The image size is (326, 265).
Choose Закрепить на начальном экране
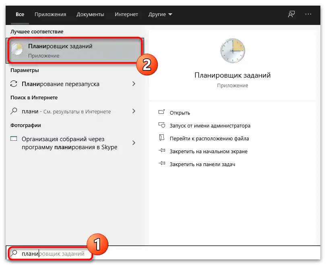(x=208, y=151)
